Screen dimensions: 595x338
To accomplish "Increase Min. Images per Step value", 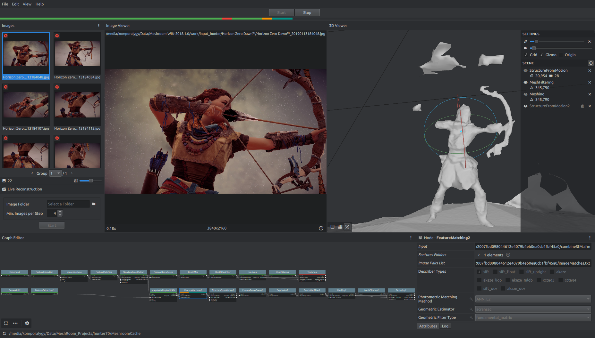I will click(60, 212).
